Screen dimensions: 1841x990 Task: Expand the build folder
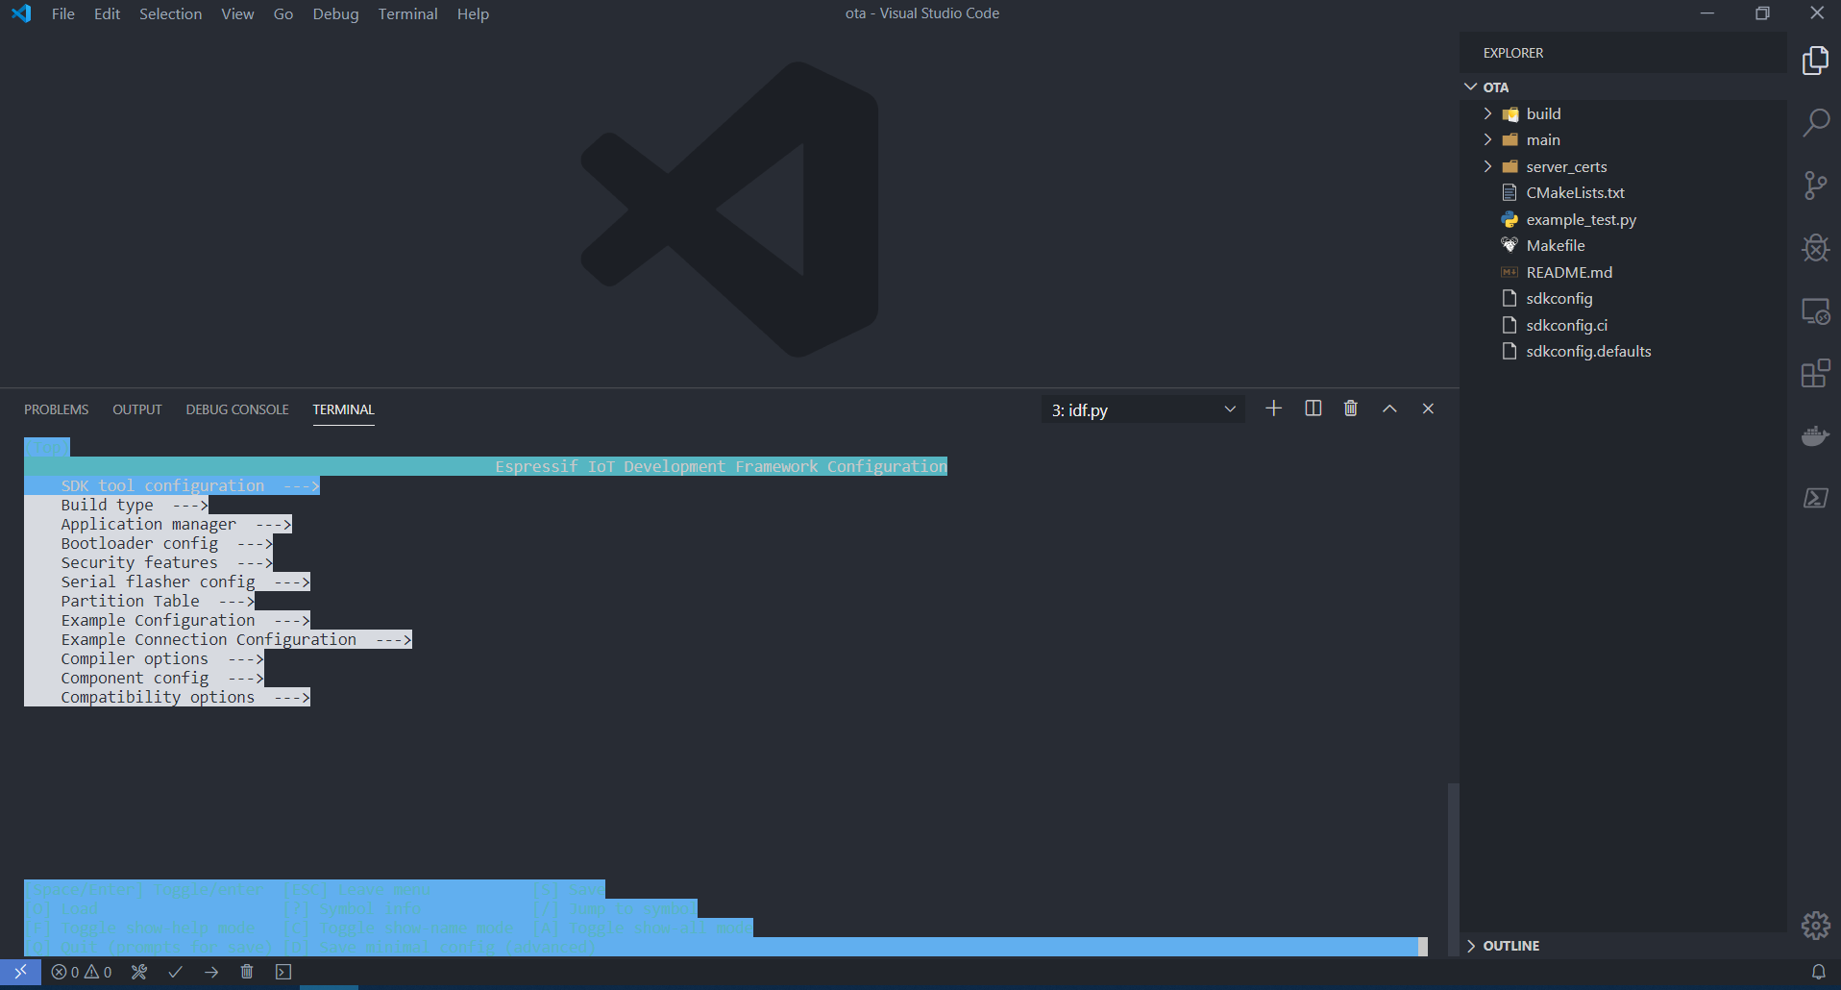(1488, 113)
